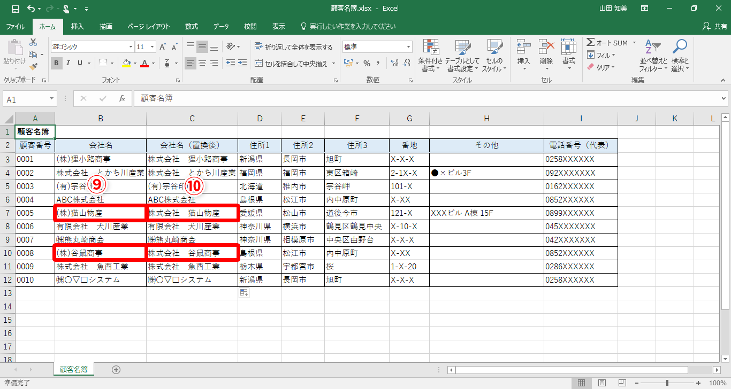Image resolution: width=731 pixels, height=389 pixels.
Task: Add a new sheet with the plus icon
Action: (116, 369)
